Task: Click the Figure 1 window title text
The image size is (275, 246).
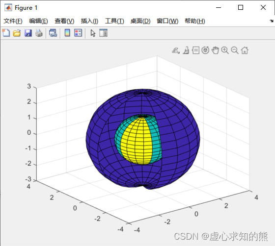Action: click(x=26, y=8)
